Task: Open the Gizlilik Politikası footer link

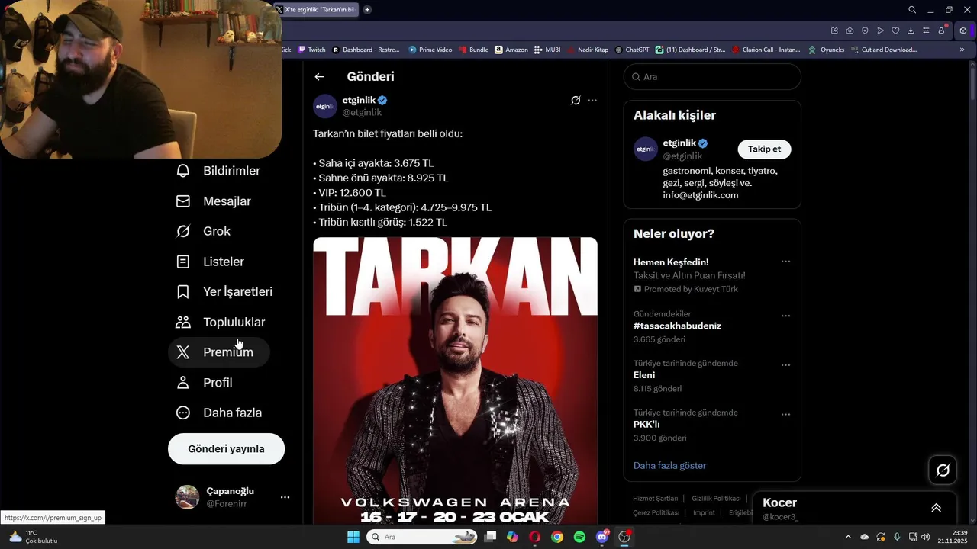Action: pyautogui.click(x=716, y=499)
